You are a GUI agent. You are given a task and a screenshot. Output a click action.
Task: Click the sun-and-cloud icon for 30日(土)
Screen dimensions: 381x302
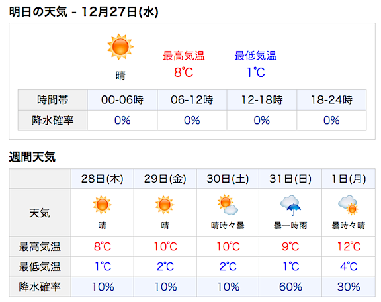228,205
